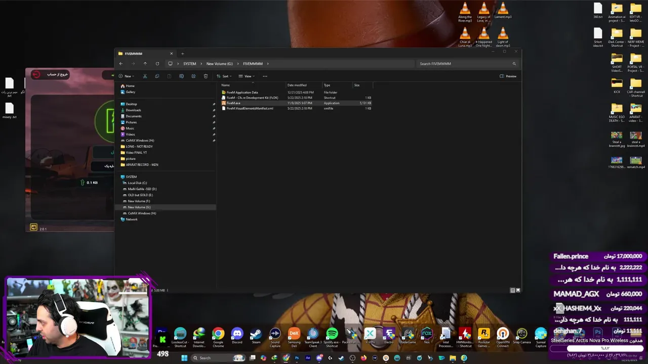Click SYSTEM in address breadcrumb
The width and height of the screenshot is (648, 364).
[190, 64]
